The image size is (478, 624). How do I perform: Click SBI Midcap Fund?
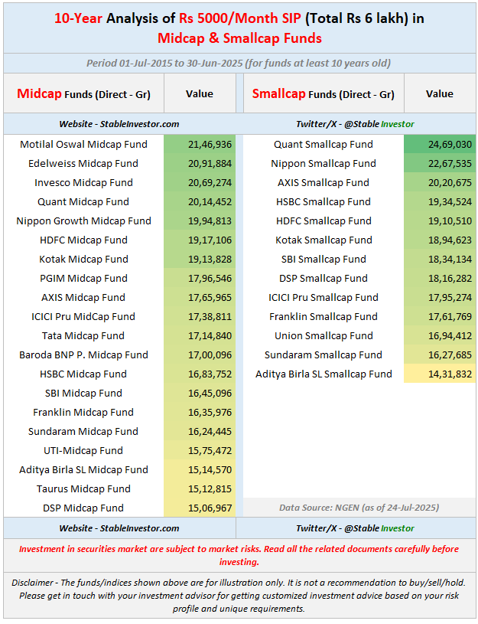83,393
